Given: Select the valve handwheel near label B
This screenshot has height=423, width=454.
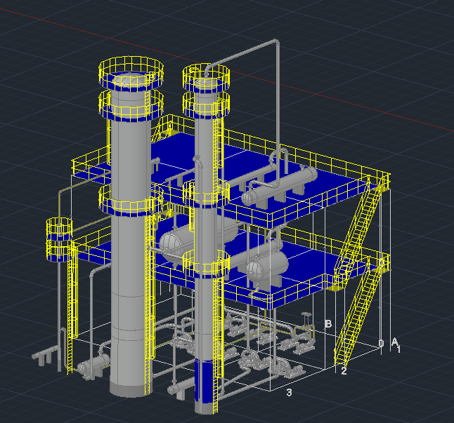Looking at the screenshot, I should (305, 314).
